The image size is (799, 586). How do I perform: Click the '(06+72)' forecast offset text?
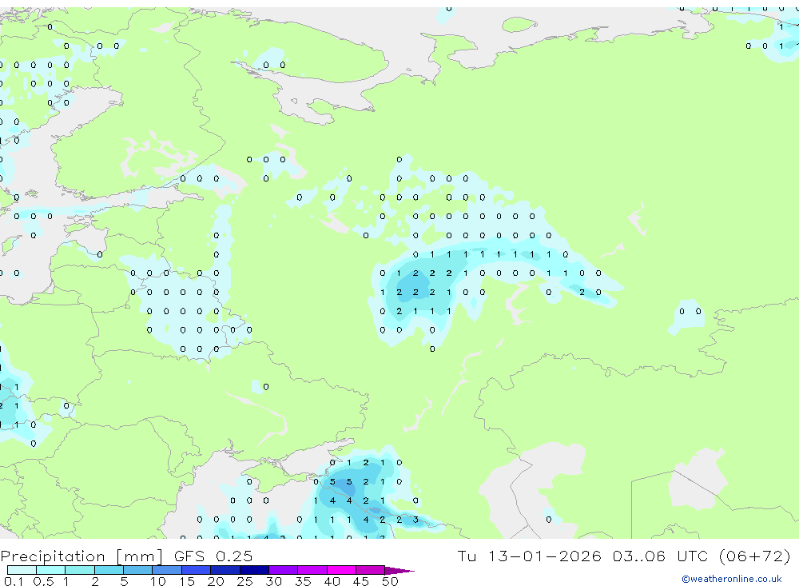754,556
